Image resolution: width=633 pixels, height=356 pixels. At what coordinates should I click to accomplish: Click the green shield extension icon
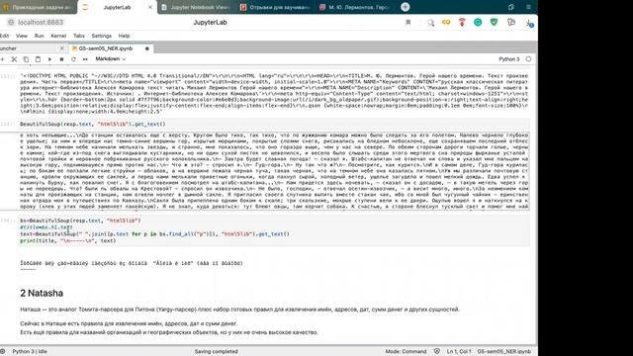point(494,22)
